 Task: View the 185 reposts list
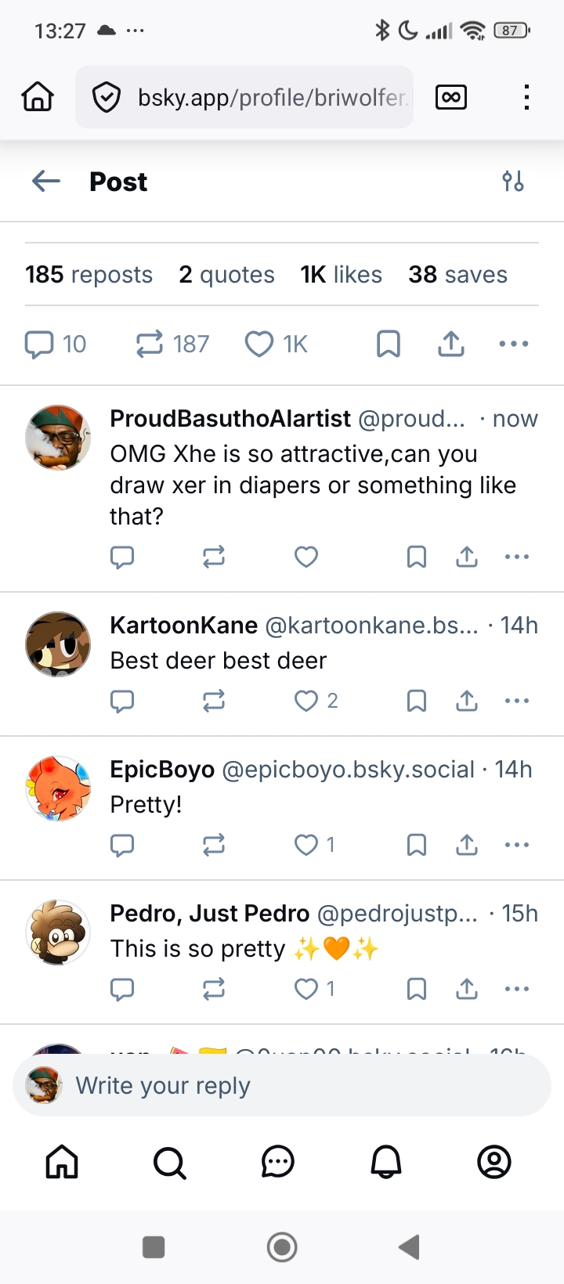(89, 275)
